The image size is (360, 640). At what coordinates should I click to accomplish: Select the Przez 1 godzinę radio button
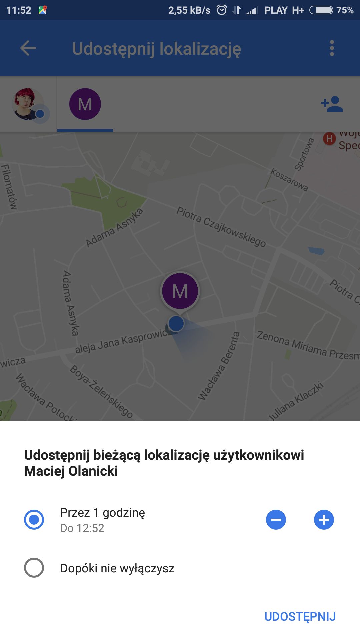click(x=34, y=520)
